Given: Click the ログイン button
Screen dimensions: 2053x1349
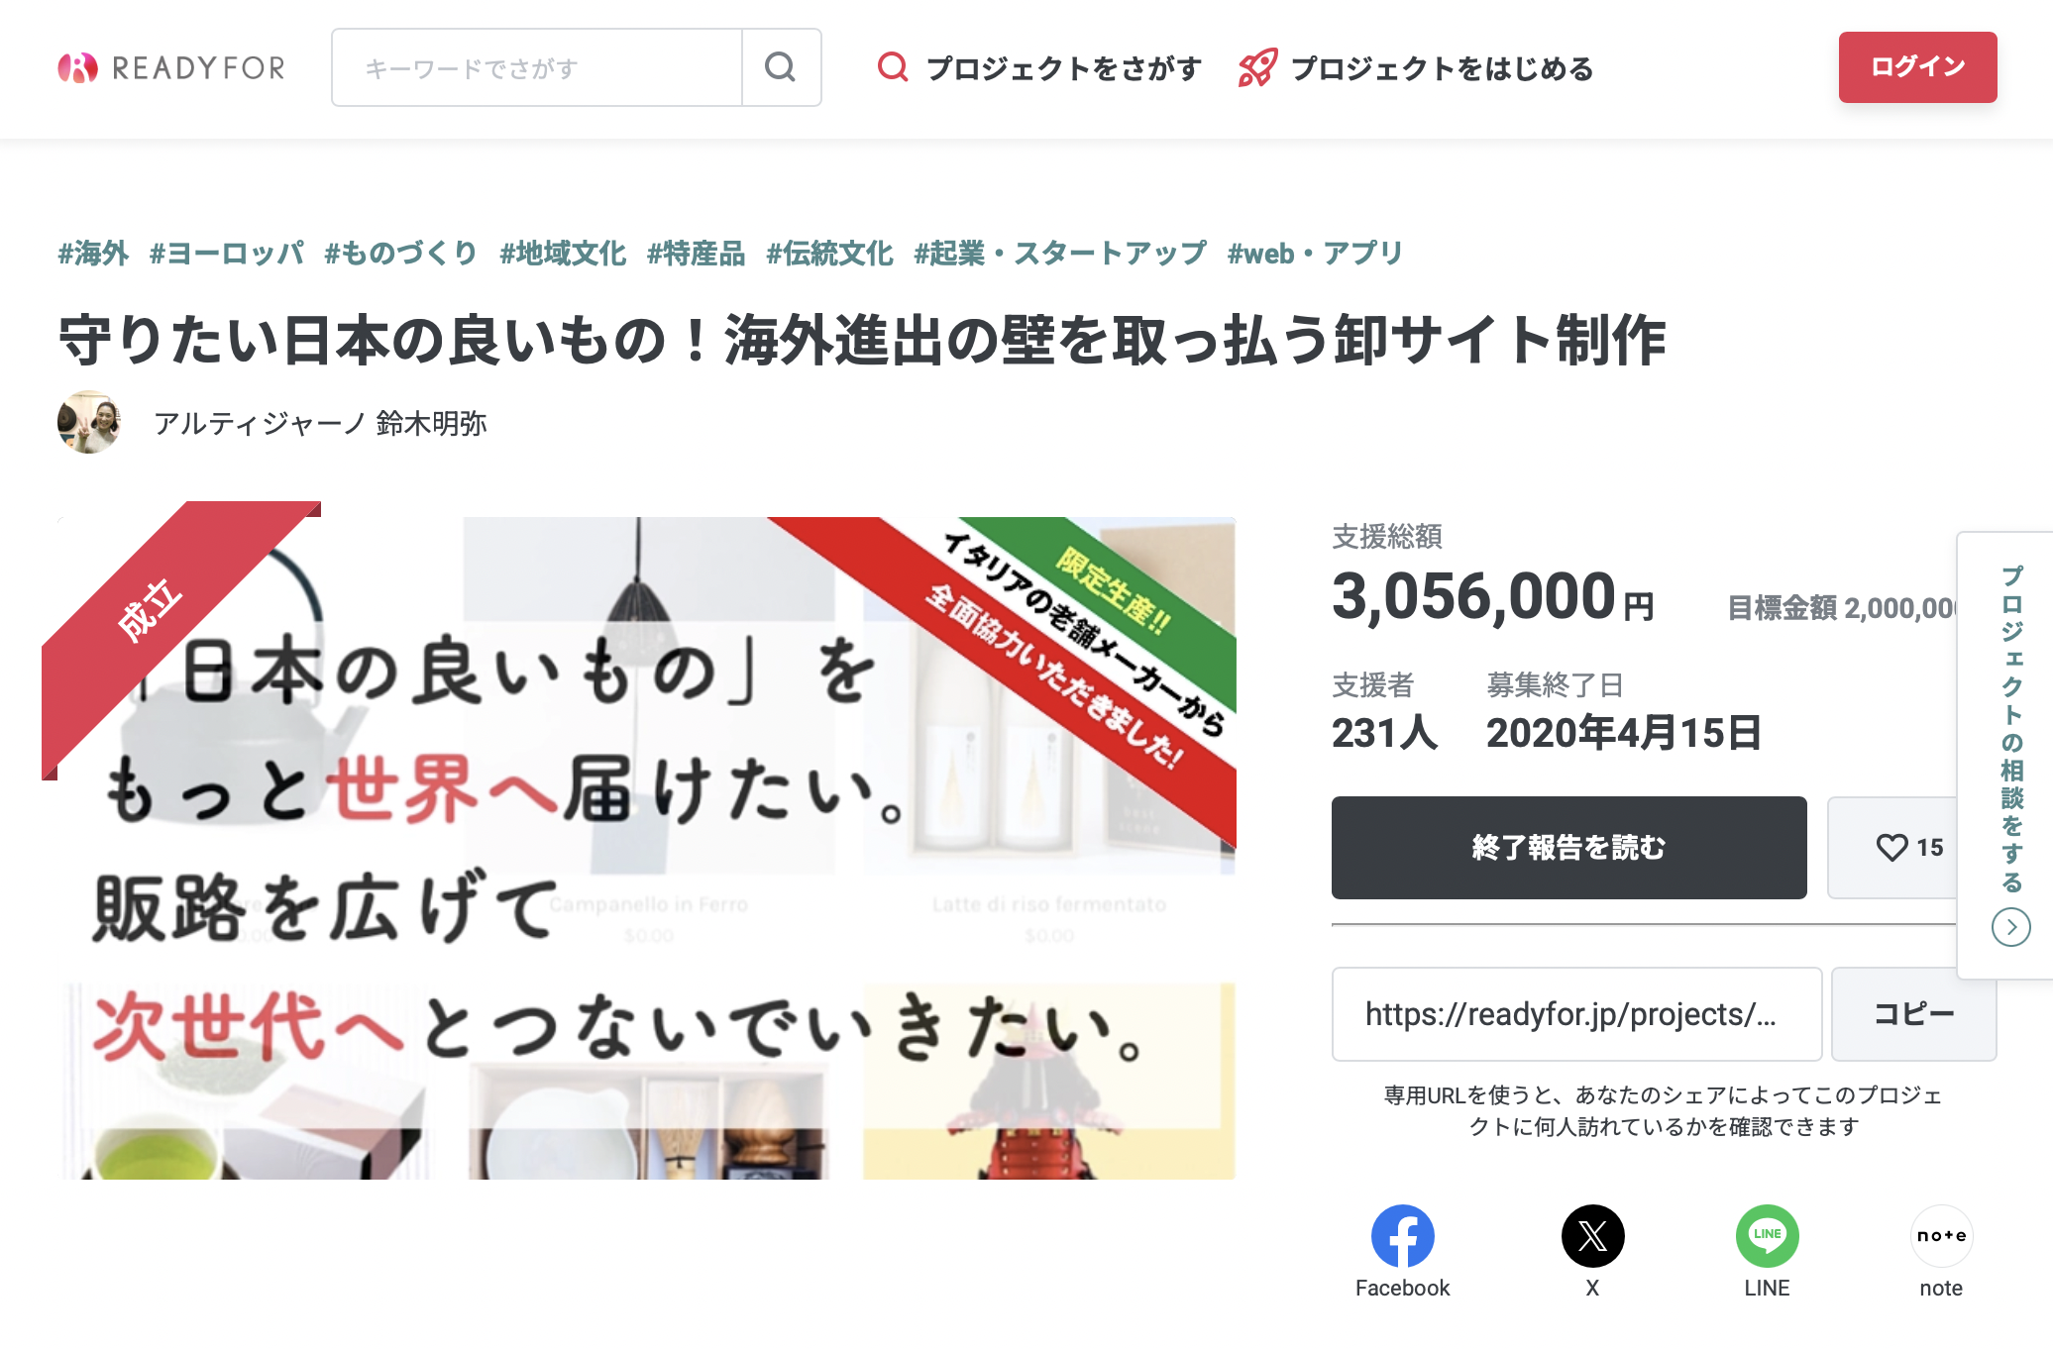Looking at the screenshot, I should (1917, 67).
